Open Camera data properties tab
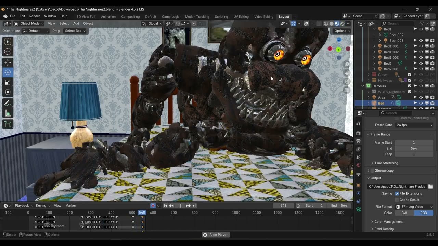Screen dimensions: 438x246 pyautogui.click(x=358, y=209)
